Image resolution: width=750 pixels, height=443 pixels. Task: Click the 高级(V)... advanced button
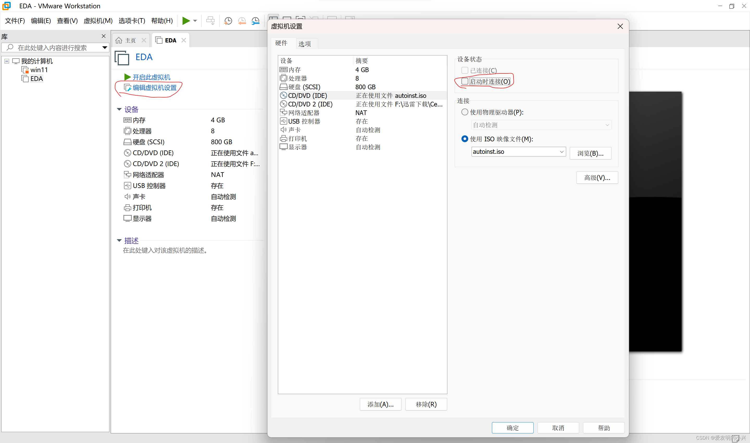597,178
